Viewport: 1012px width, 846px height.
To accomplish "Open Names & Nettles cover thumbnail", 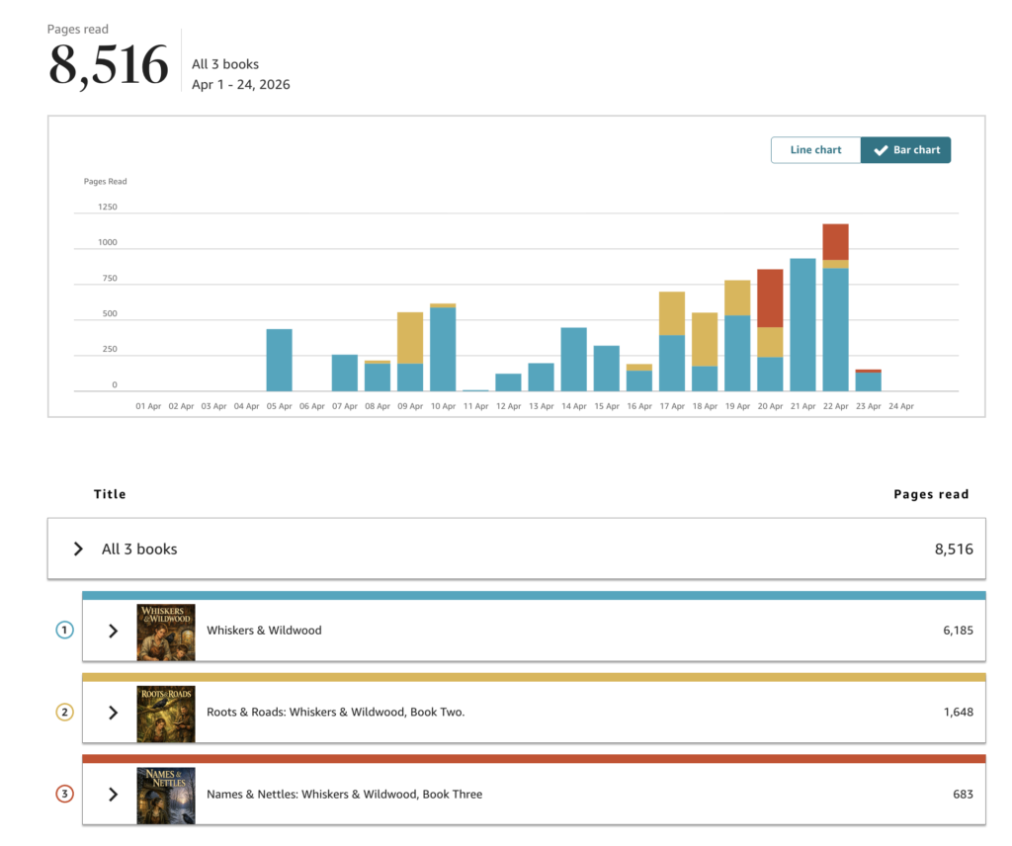I will 166,795.
